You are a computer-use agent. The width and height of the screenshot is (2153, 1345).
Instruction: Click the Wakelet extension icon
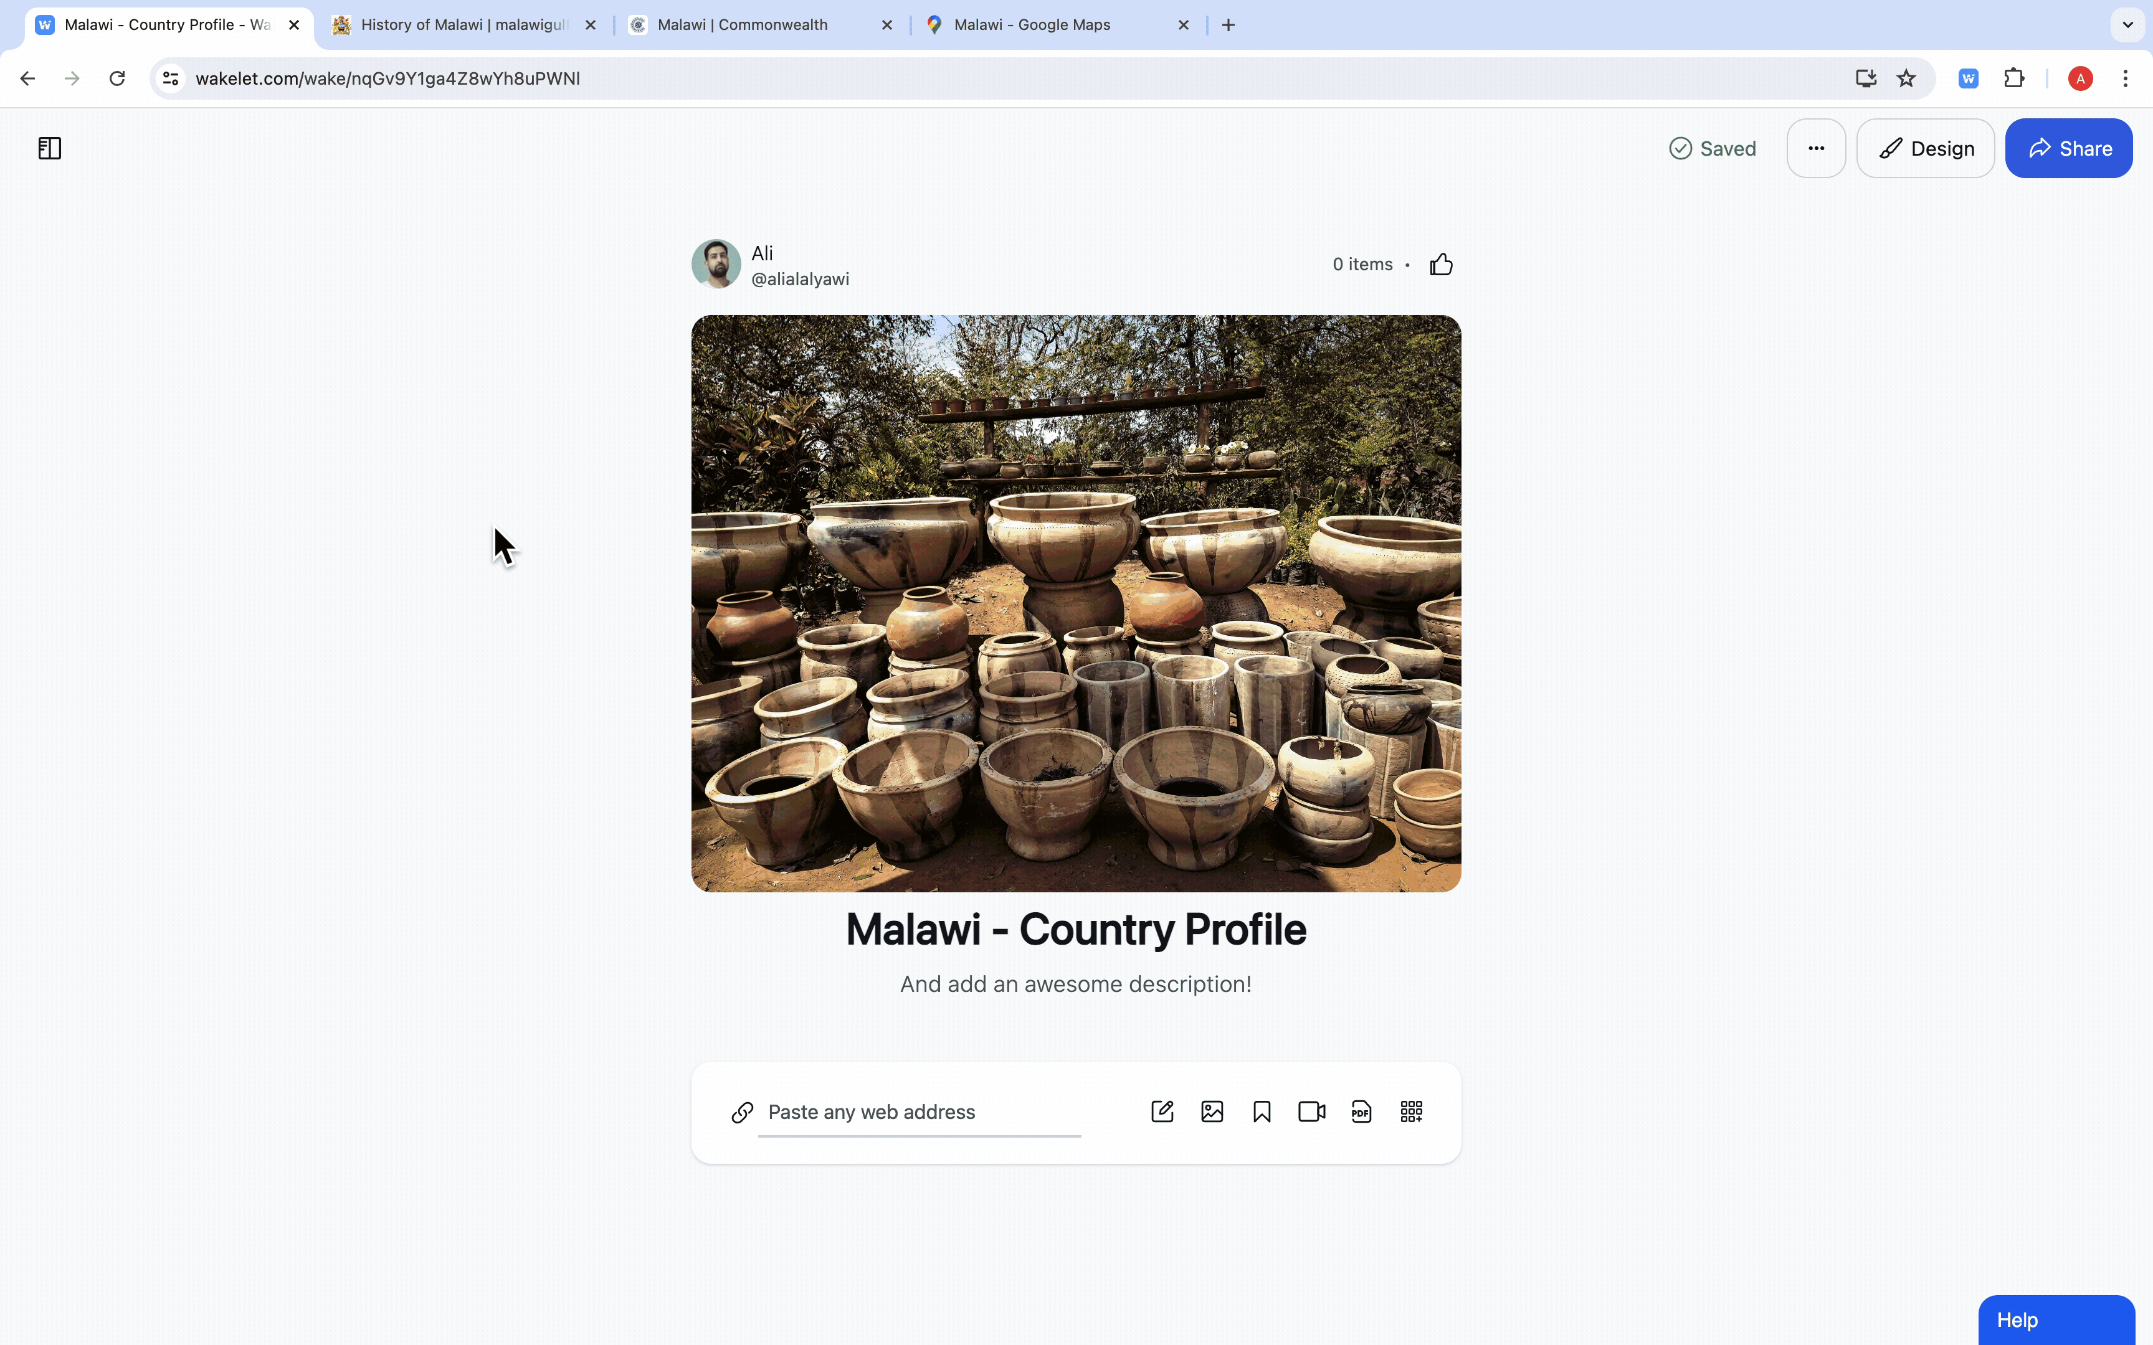pos(1968,78)
